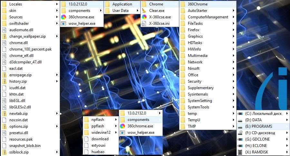Expand the User Data submenu arrow
The width and height of the screenshot is (290, 156).
pos(137,11)
